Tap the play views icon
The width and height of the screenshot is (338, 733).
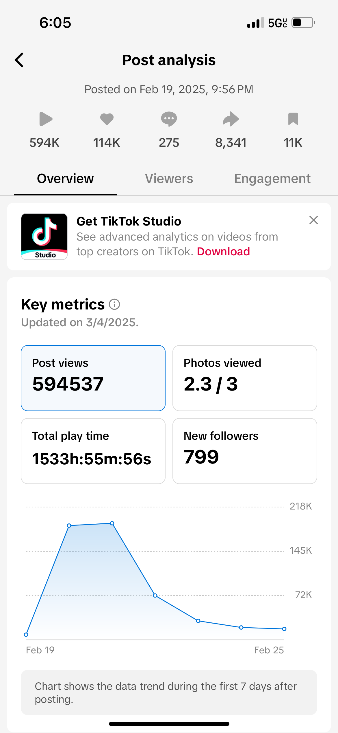pos(45,119)
